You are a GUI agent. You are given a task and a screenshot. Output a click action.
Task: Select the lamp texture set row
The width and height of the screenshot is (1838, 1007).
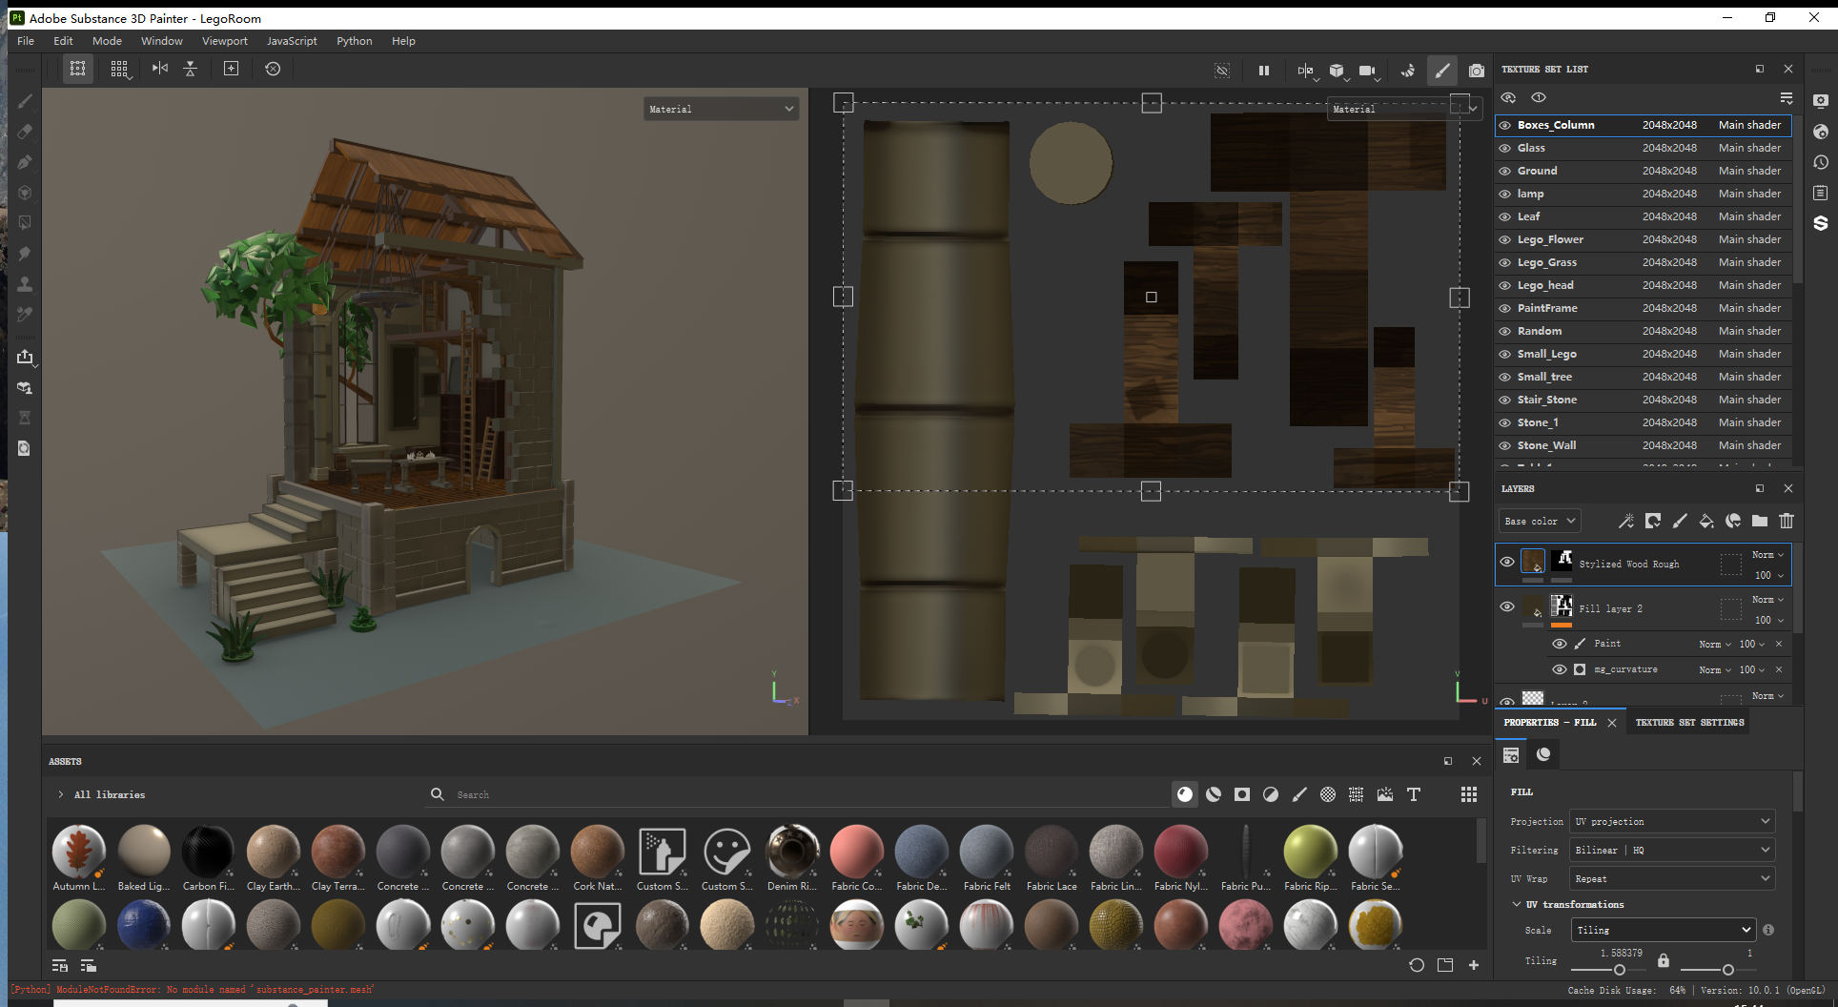1644,194
